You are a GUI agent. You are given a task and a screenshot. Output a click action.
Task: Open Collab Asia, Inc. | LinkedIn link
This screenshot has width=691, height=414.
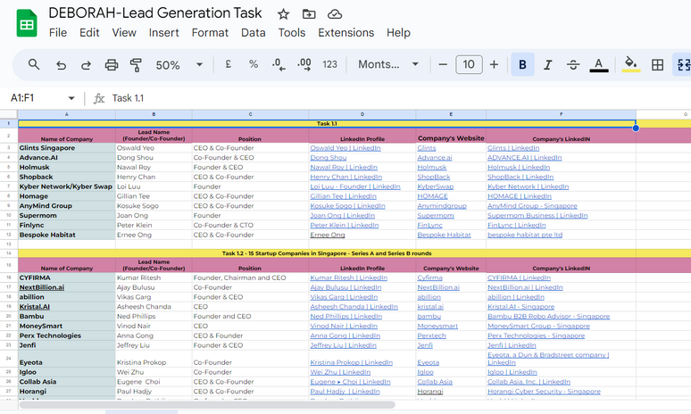[529, 382]
